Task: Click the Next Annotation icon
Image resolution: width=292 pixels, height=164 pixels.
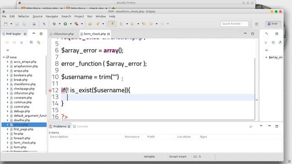Action: (121, 24)
